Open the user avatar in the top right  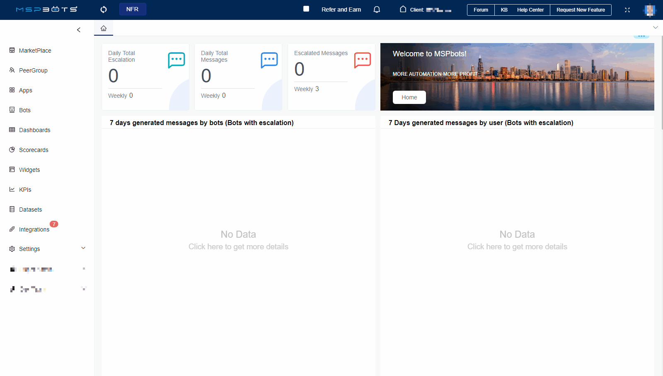649,10
